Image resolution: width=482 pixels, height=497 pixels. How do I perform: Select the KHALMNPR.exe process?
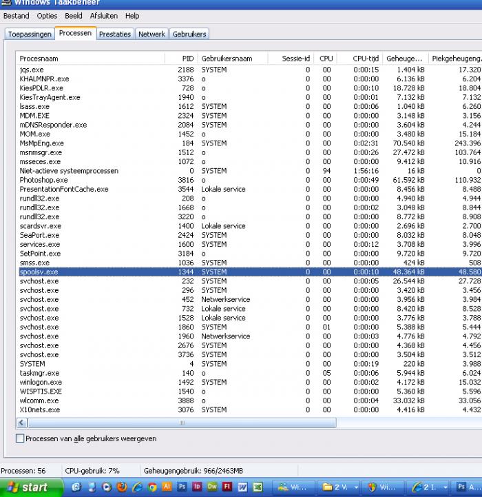(x=250, y=79)
